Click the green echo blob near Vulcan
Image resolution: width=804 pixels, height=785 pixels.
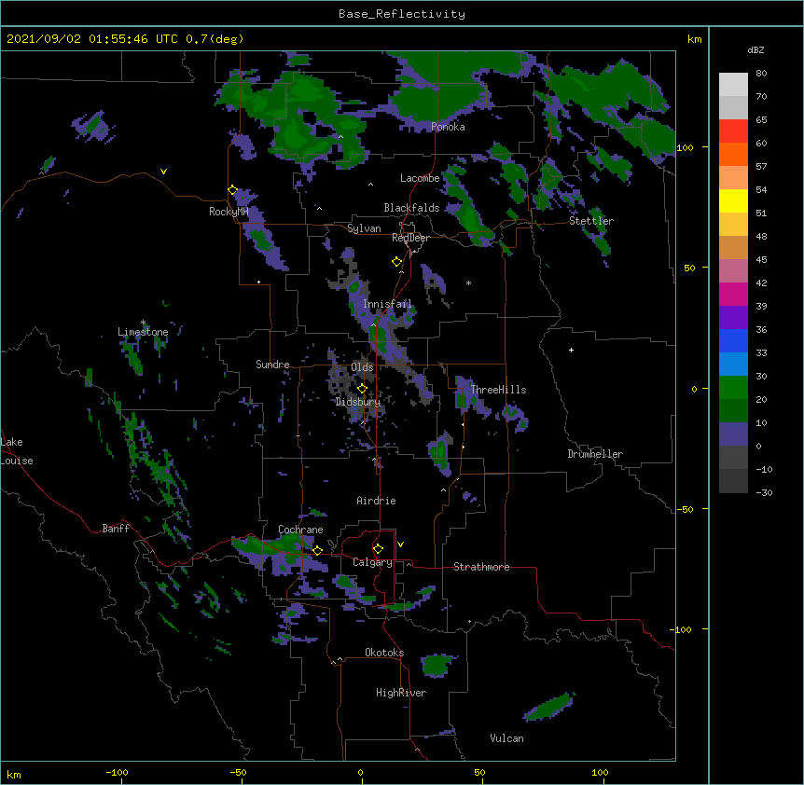[548, 707]
